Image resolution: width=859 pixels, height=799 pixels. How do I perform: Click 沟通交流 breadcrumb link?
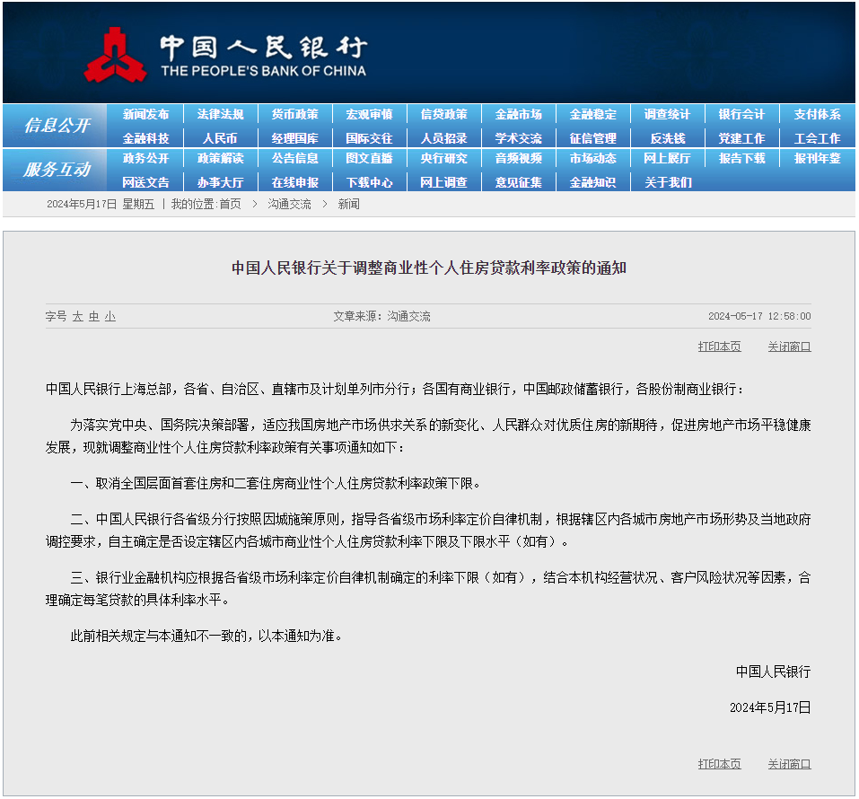tap(289, 204)
